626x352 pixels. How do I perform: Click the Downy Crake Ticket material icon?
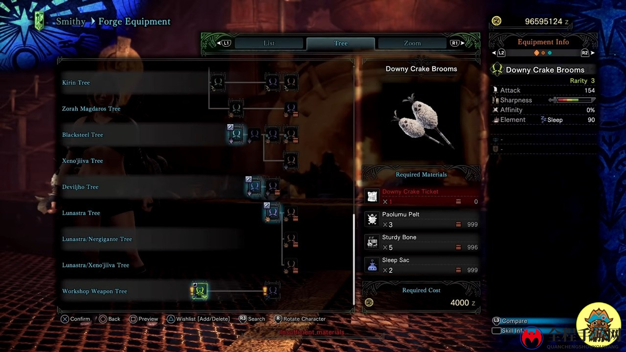(x=372, y=197)
